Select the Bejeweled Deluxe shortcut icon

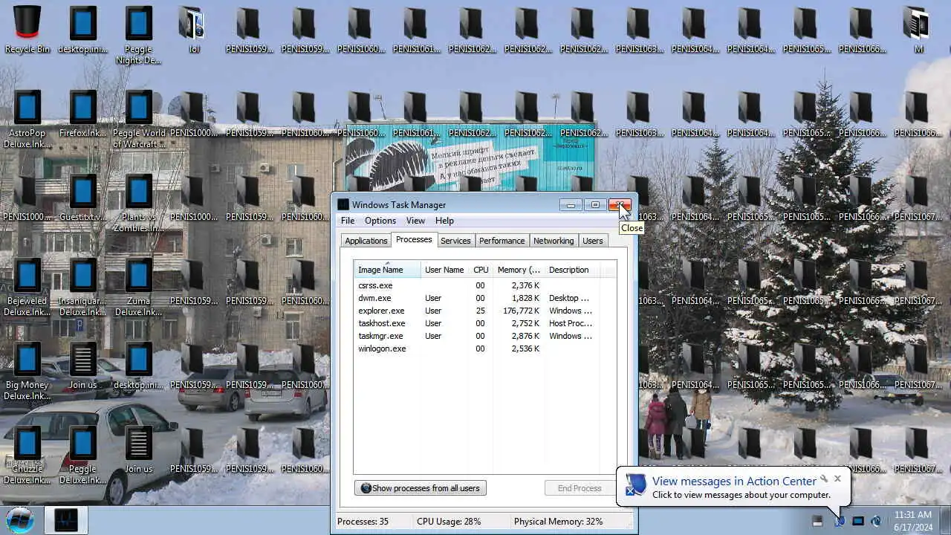click(27, 287)
